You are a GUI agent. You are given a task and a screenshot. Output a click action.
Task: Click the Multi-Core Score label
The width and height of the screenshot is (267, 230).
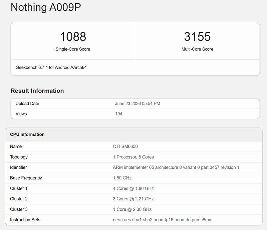click(197, 49)
